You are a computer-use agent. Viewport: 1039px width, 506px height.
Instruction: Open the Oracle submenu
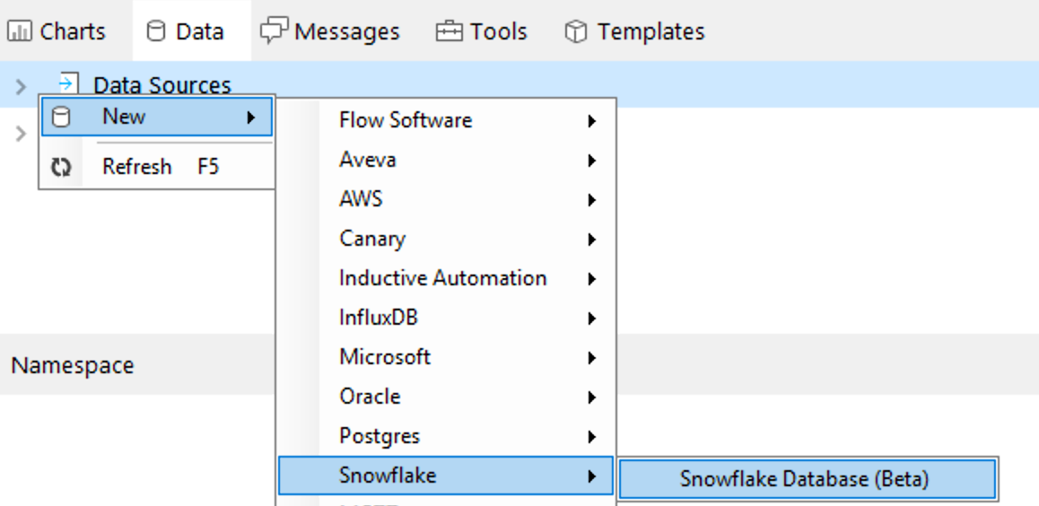point(447,397)
